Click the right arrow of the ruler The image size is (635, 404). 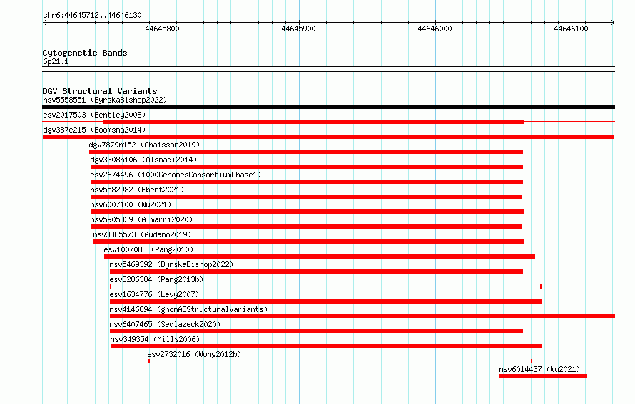click(613, 22)
